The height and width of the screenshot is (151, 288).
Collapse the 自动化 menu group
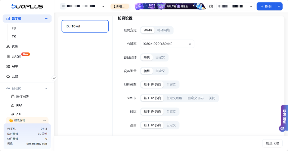(x=46, y=88)
